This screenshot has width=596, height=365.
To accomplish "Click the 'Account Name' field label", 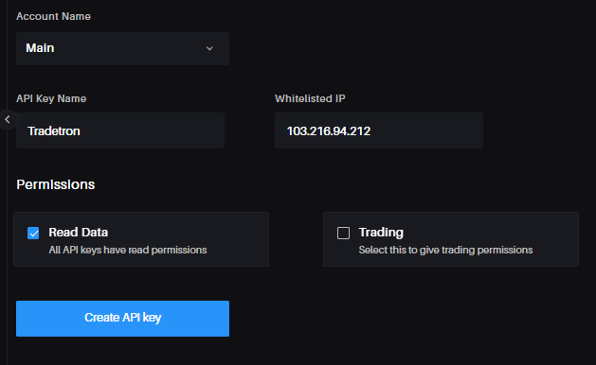I will [x=53, y=16].
